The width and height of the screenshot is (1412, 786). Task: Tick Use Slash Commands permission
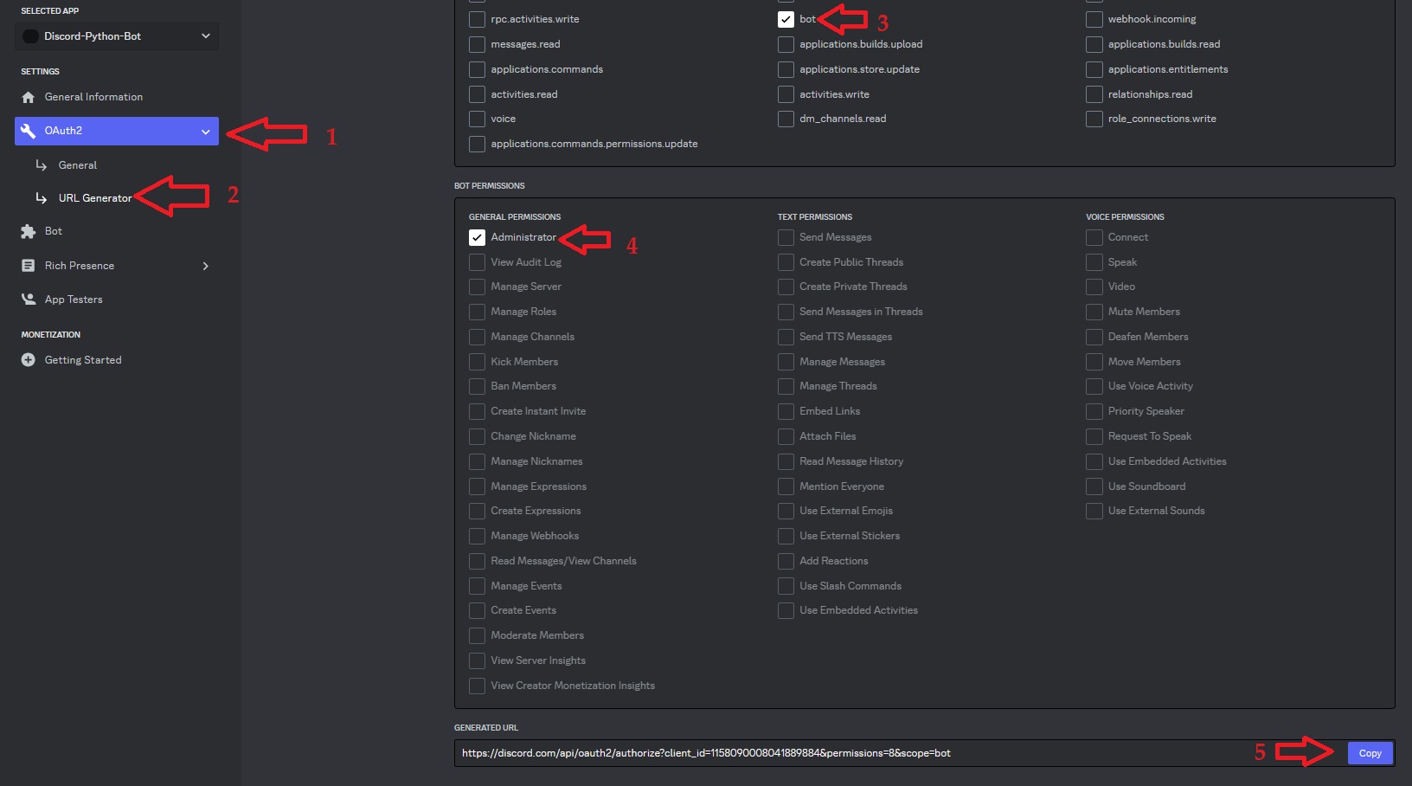click(x=786, y=586)
